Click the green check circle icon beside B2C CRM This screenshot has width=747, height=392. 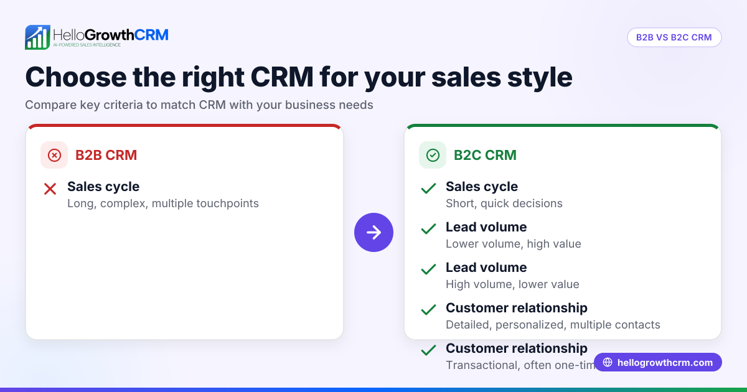433,155
